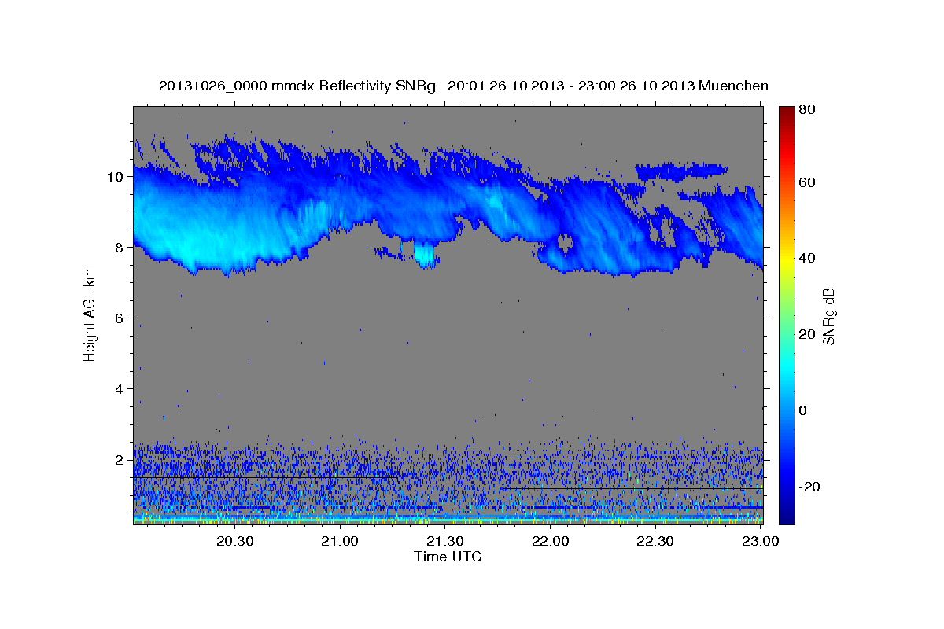Screen dimensions: 944x629
Task: Click the 21:30 time tick label
Action: pos(445,541)
